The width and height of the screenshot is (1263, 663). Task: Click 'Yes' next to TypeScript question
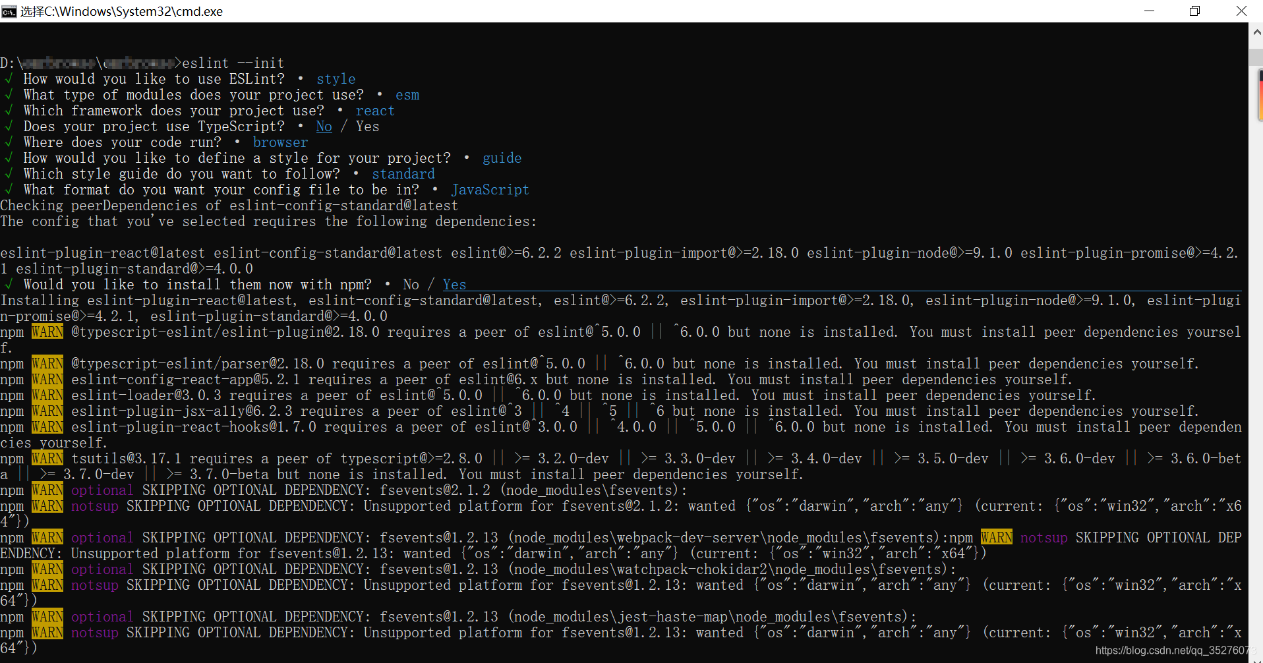(x=368, y=127)
